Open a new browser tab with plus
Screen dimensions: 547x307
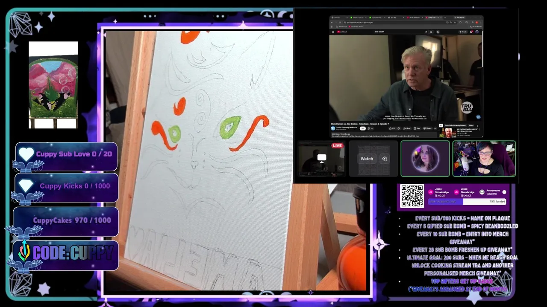pos(445,17)
